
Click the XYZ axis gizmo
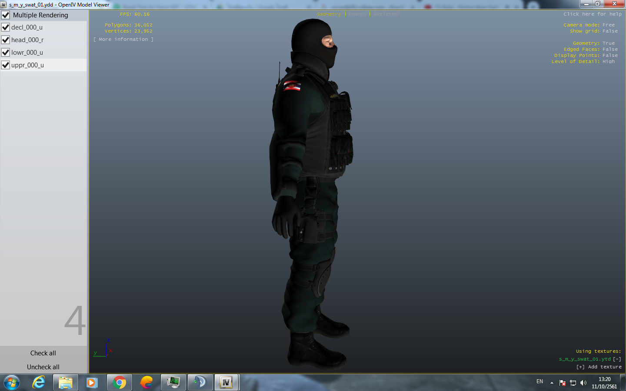pos(103,348)
